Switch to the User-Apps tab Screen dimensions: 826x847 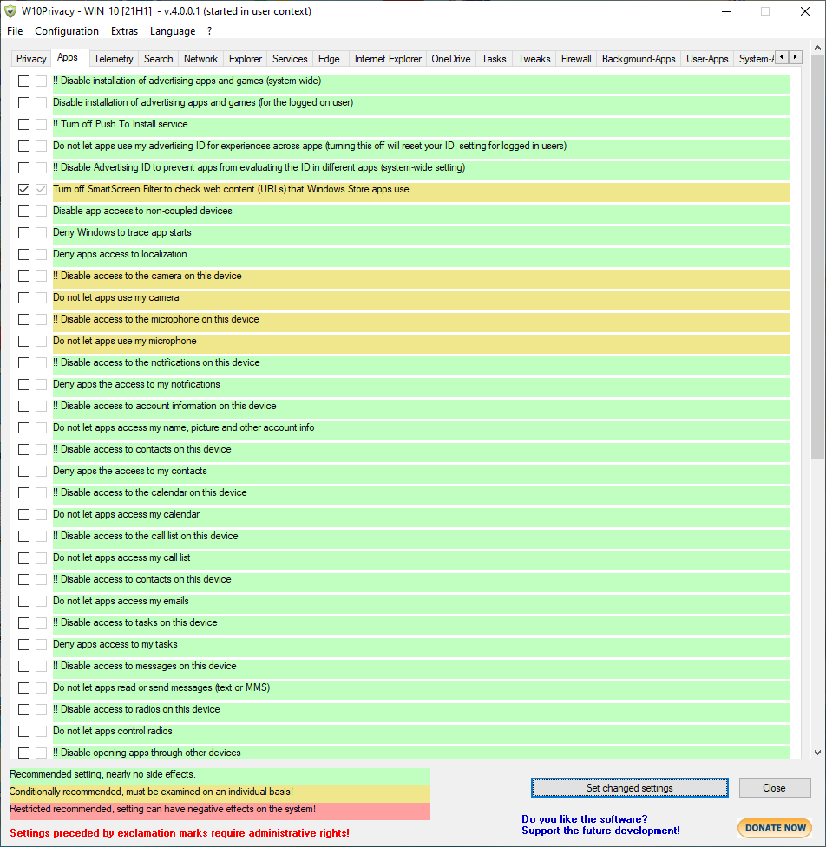pos(707,59)
